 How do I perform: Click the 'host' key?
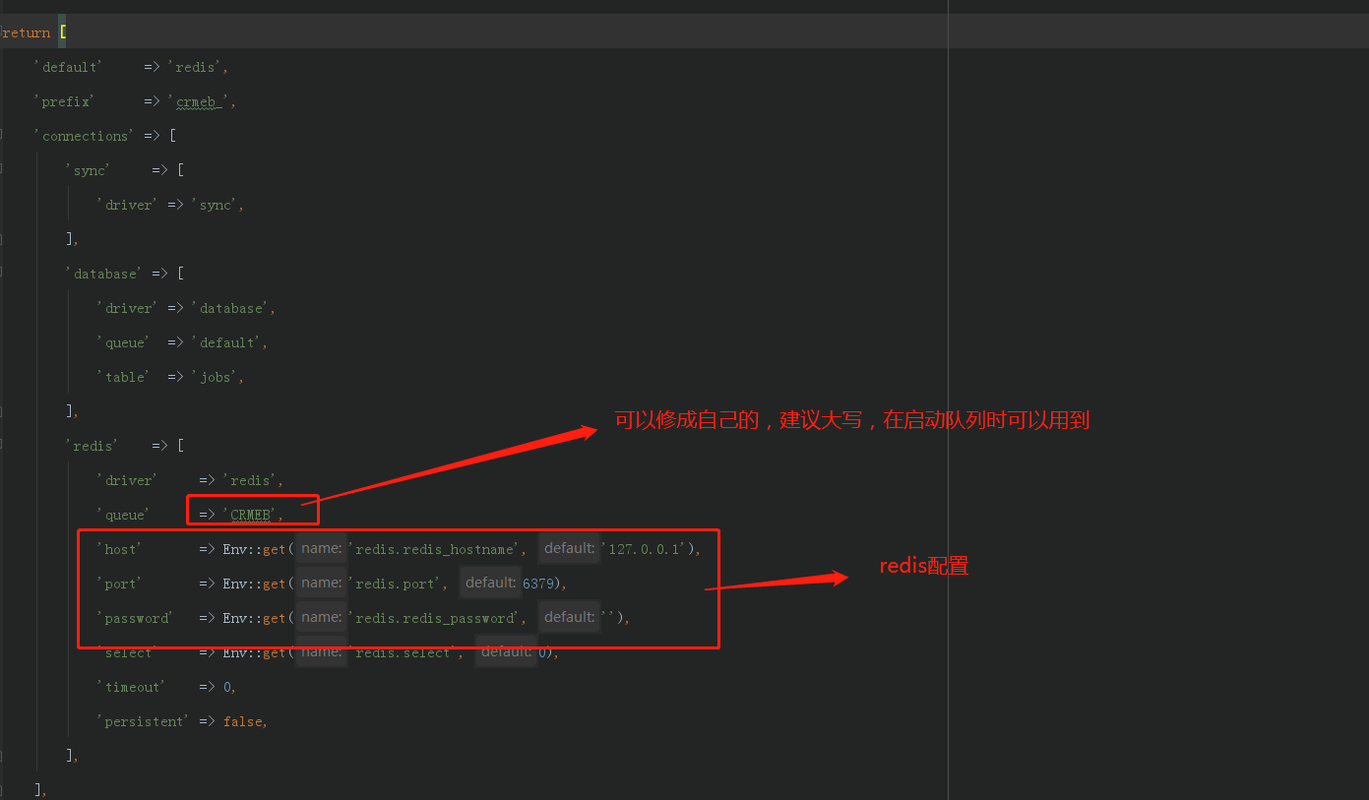118,549
